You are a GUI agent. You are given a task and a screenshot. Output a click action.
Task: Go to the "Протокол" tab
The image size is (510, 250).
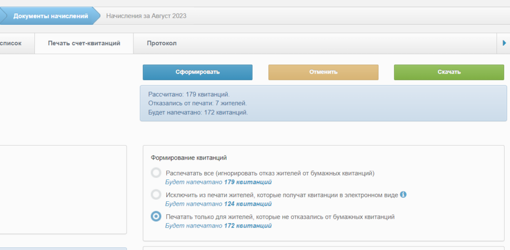[161, 43]
